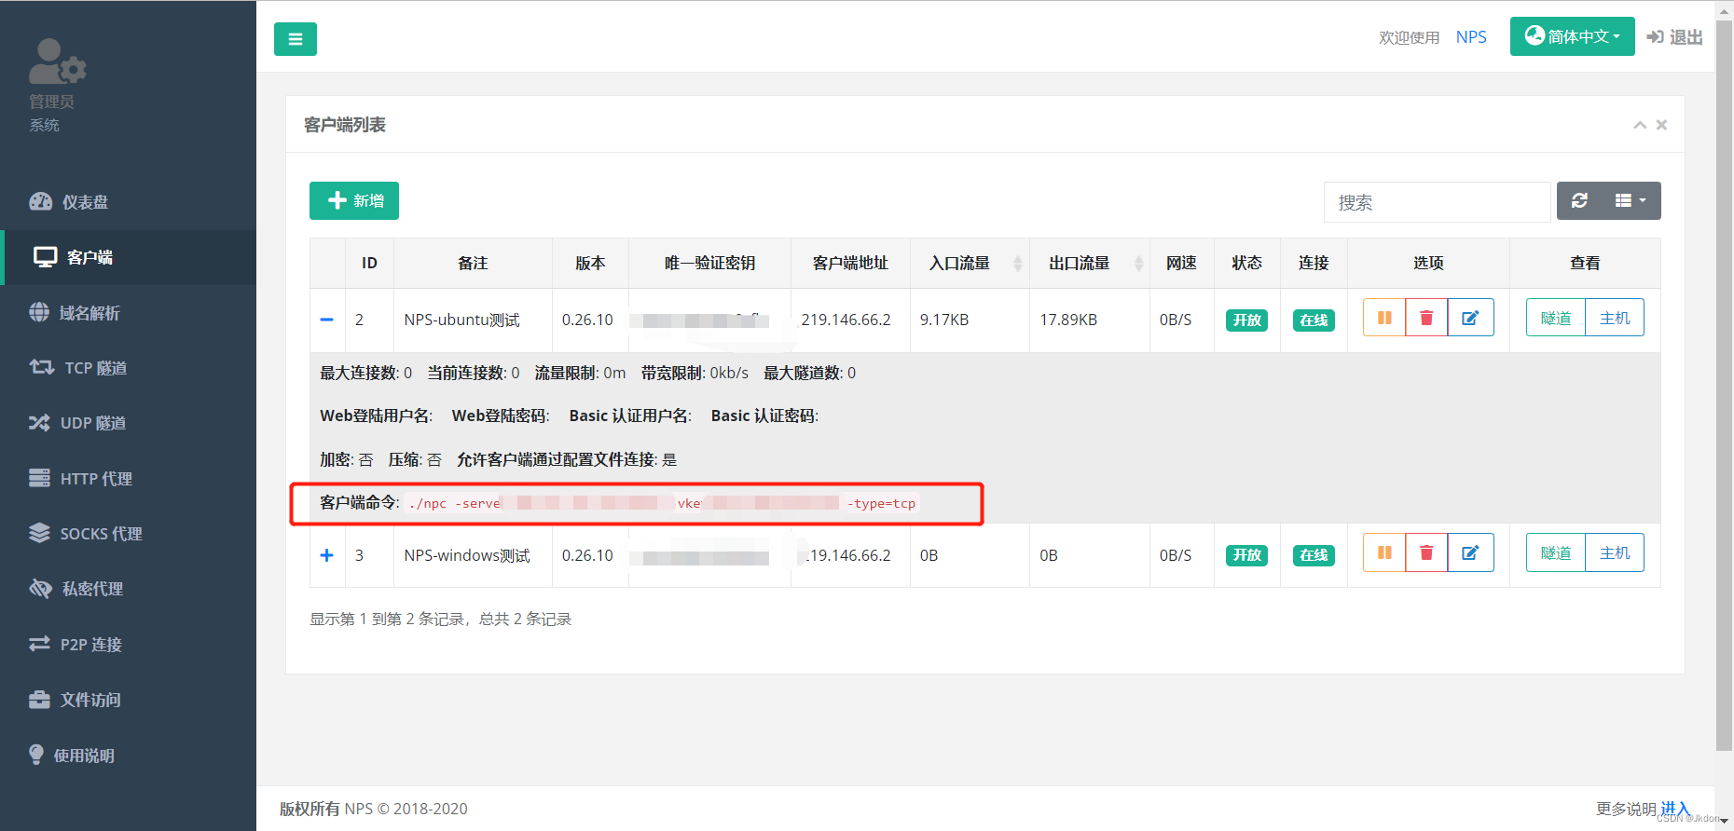Image resolution: width=1734 pixels, height=831 pixels.
Task: Collapse details of NPS-ubuntu测试 row
Action: coord(326,320)
